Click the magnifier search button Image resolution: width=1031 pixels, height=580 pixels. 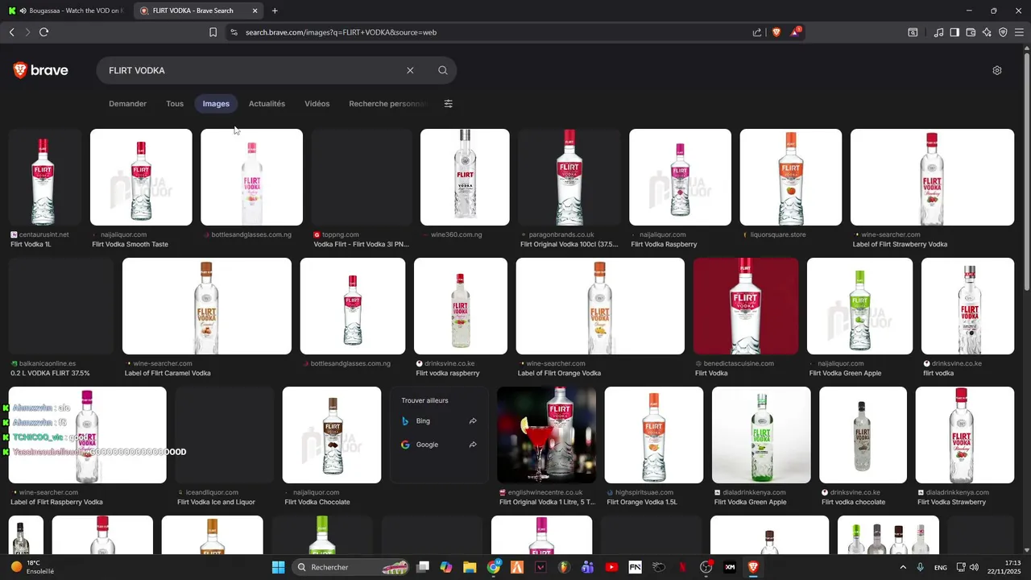(442, 70)
